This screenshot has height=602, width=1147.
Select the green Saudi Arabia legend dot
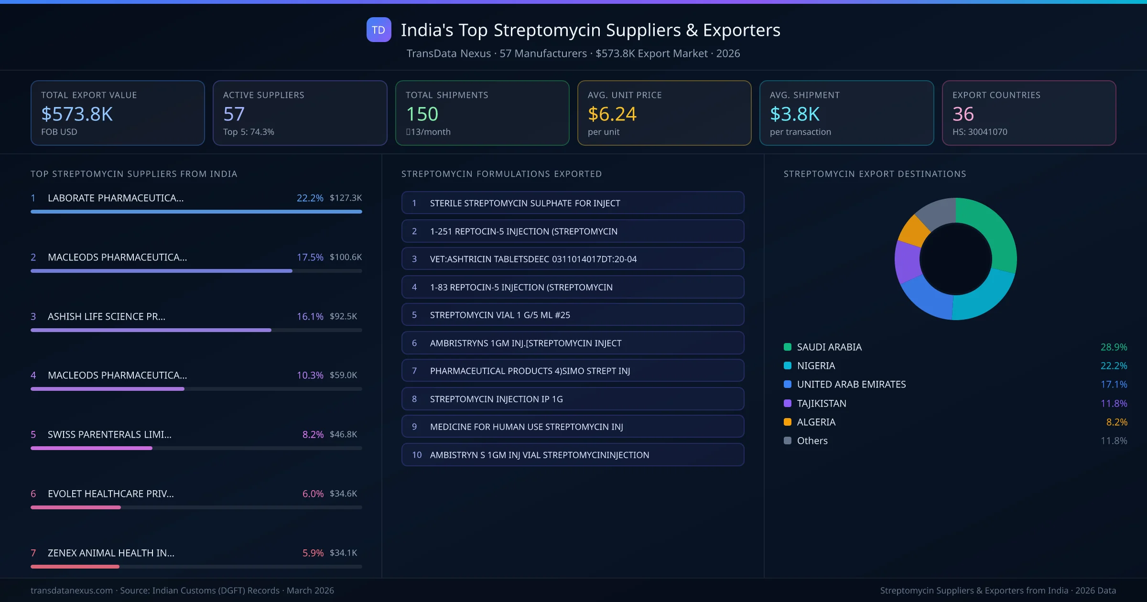click(x=788, y=347)
